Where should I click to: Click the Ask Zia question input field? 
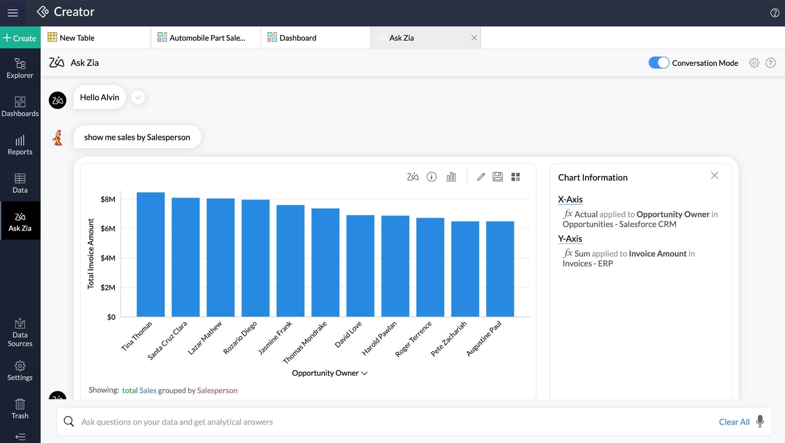click(x=392, y=422)
